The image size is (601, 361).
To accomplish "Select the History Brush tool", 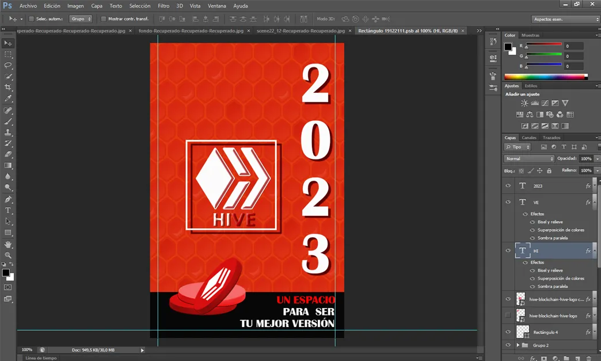I will pos(8,143).
